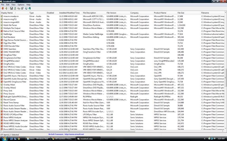Screen dimensions: 227x141
Task: Select the Multi-file Parser entry
Action: click(112, 25)
